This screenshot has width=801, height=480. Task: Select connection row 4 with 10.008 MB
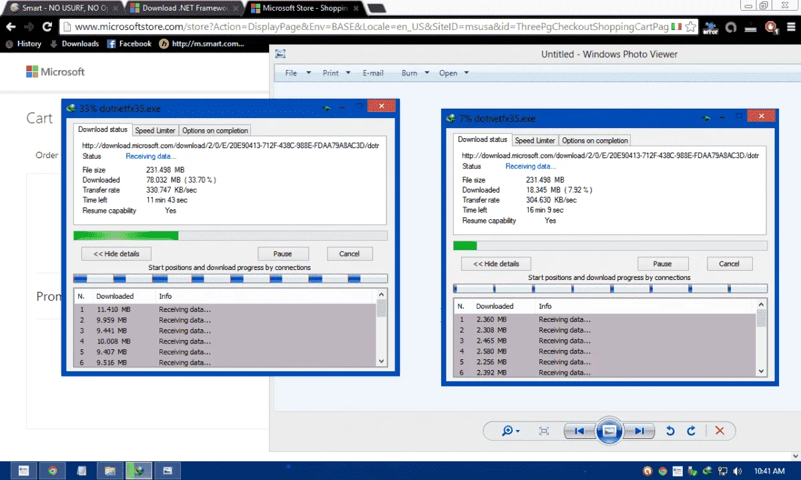coord(226,341)
